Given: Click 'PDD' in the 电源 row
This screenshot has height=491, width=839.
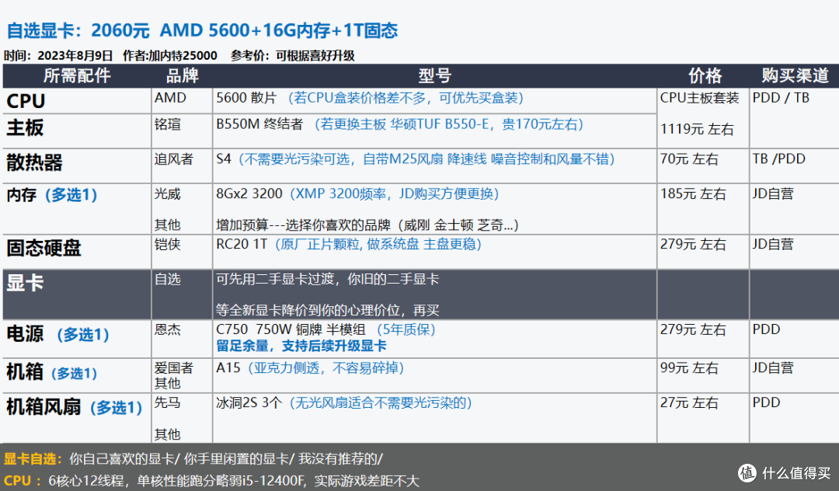Looking at the screenshot, I should [x=766, y=329].
